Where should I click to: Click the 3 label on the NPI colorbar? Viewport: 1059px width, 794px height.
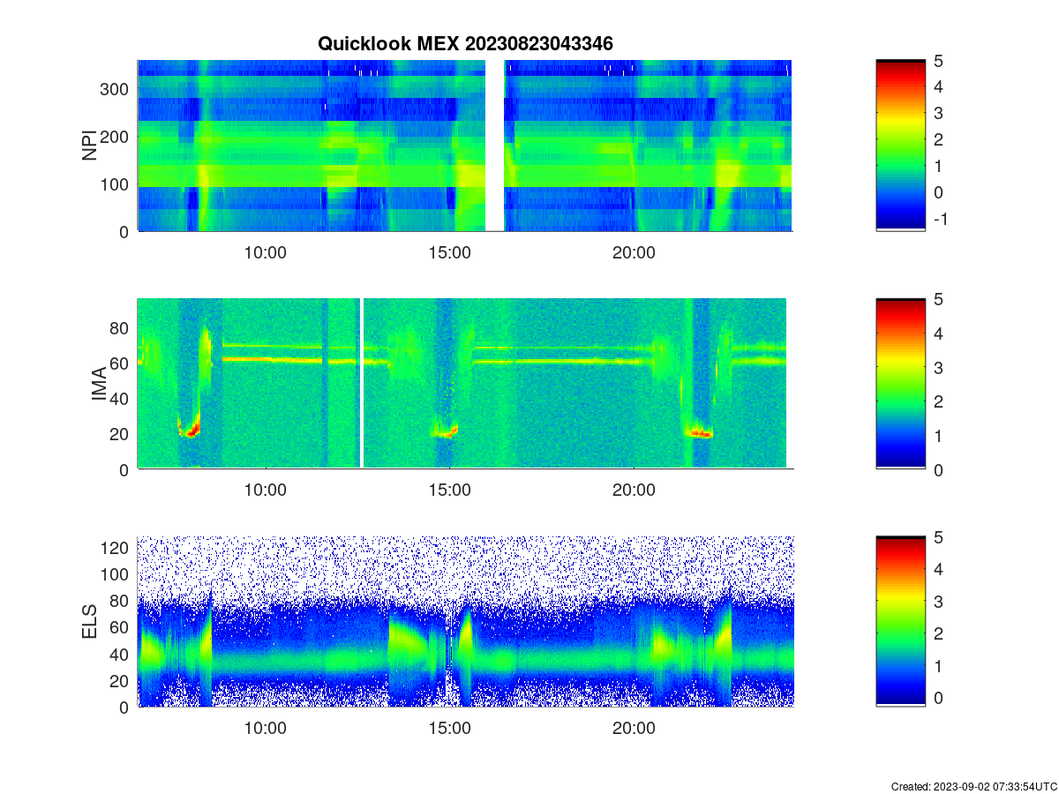[939, 113]
